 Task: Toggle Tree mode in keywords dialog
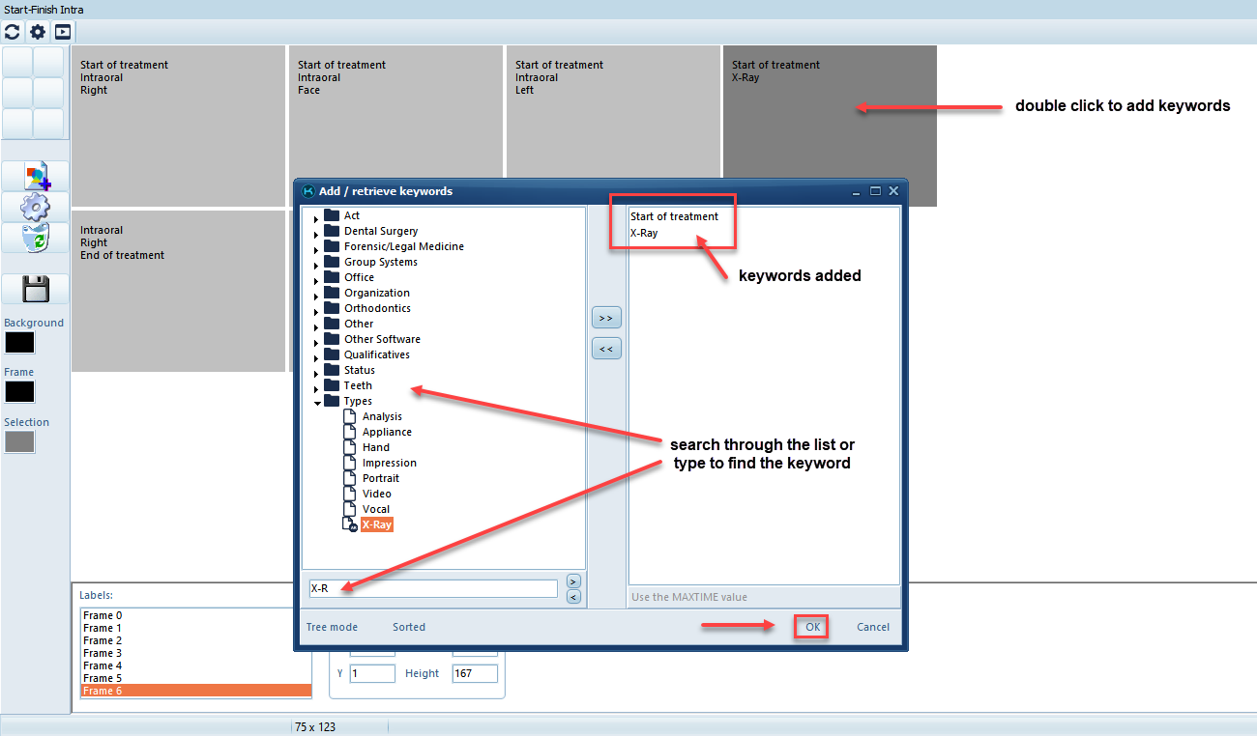332,627
